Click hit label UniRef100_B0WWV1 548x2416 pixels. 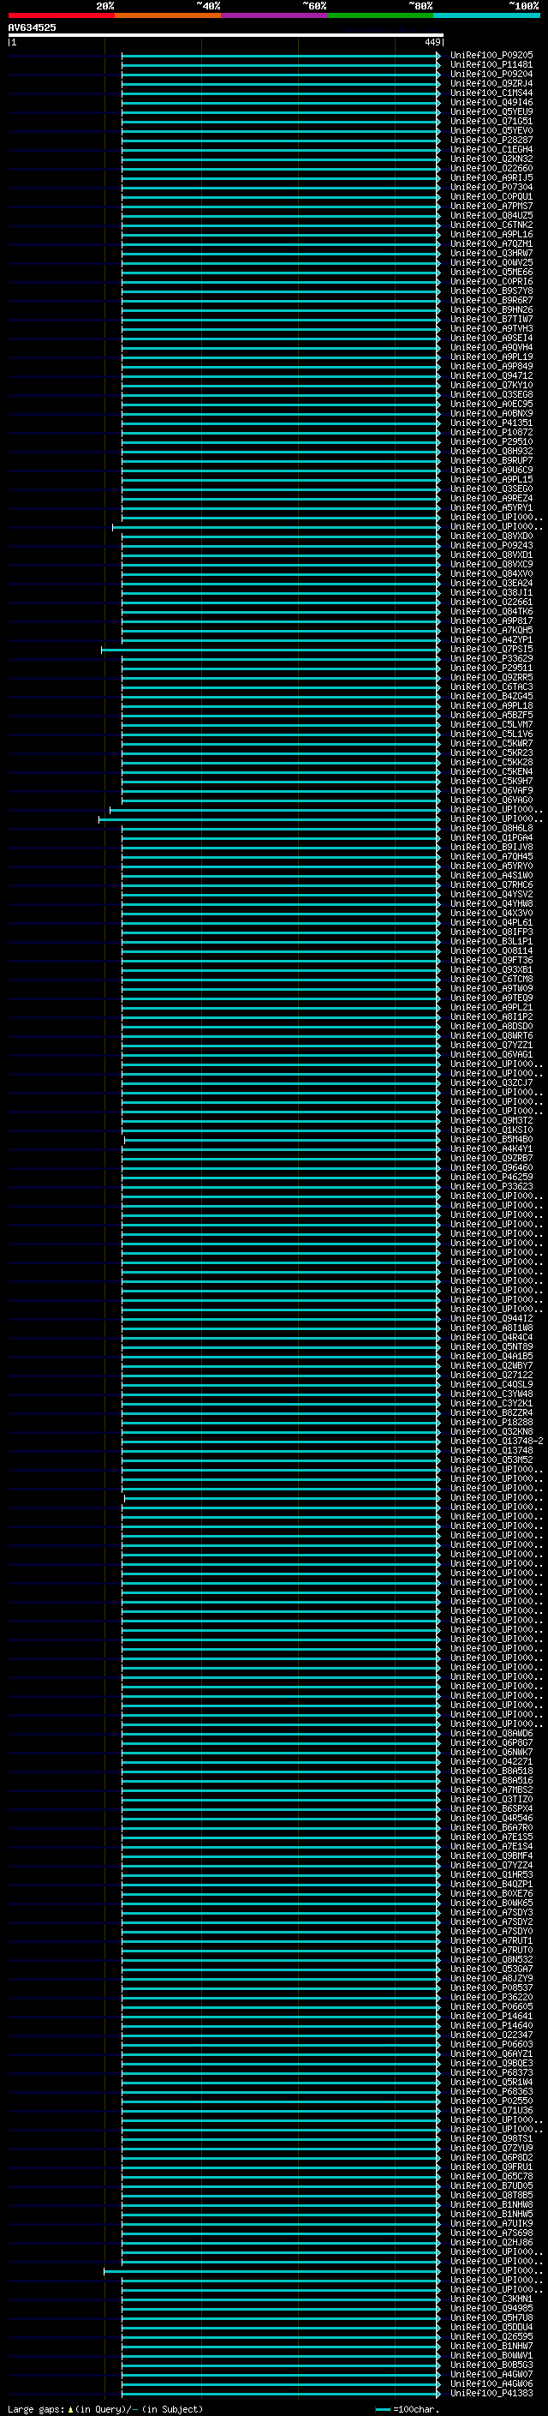491,2355
